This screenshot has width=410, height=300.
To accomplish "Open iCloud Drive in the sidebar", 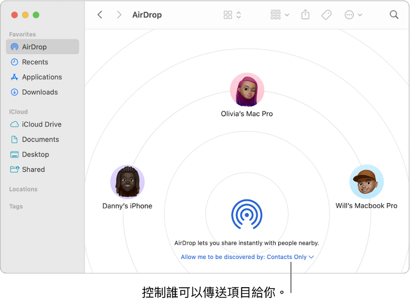I will [x=43, y=124].
